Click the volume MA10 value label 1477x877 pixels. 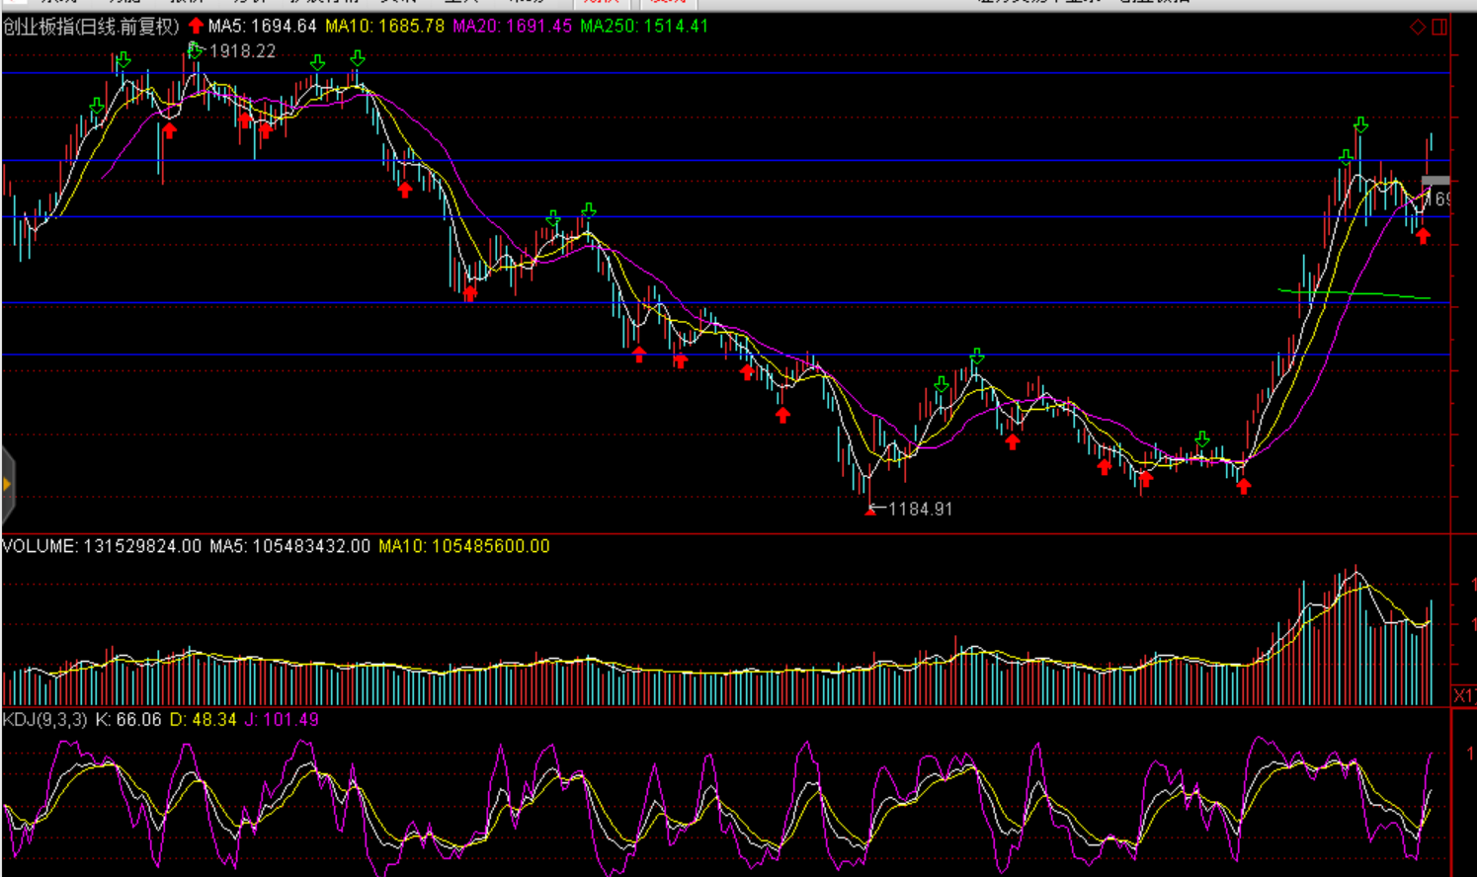[x=463, y=546]
